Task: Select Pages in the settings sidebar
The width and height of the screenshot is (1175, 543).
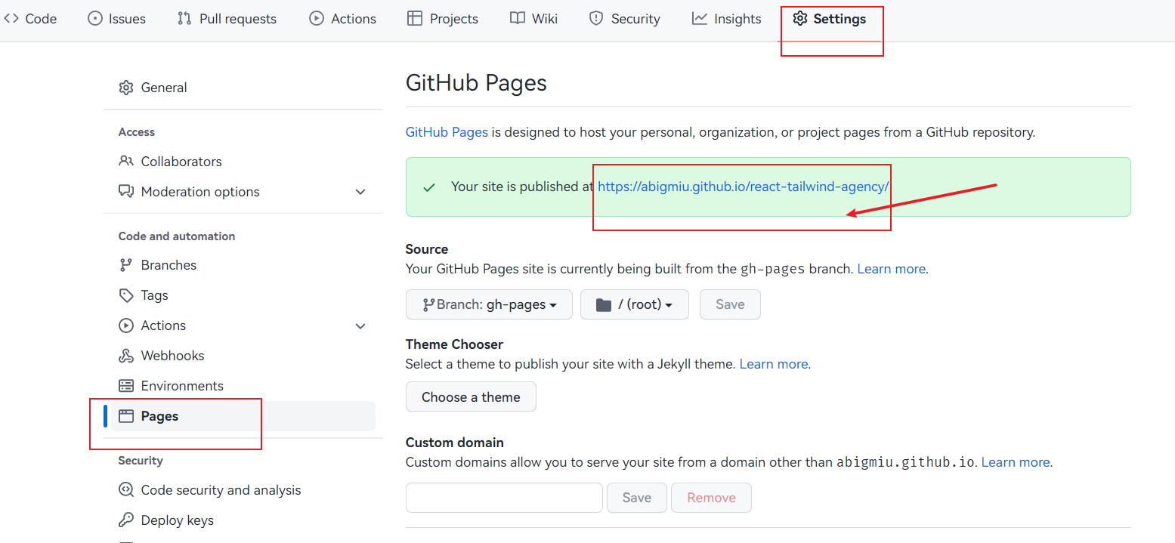Action: 159,416
